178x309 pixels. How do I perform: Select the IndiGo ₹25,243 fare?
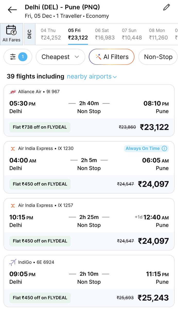coord(153,298)
